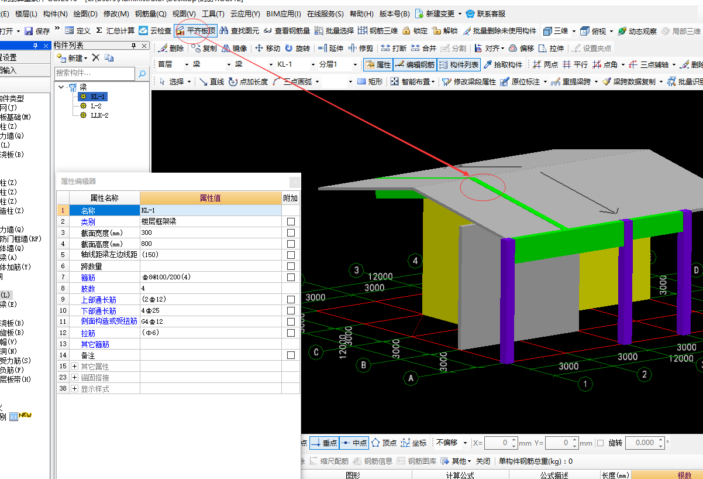The image size is (703, 479).
Task: Select the 旋转 rotate tool
Action: click(x=298, y=49)
